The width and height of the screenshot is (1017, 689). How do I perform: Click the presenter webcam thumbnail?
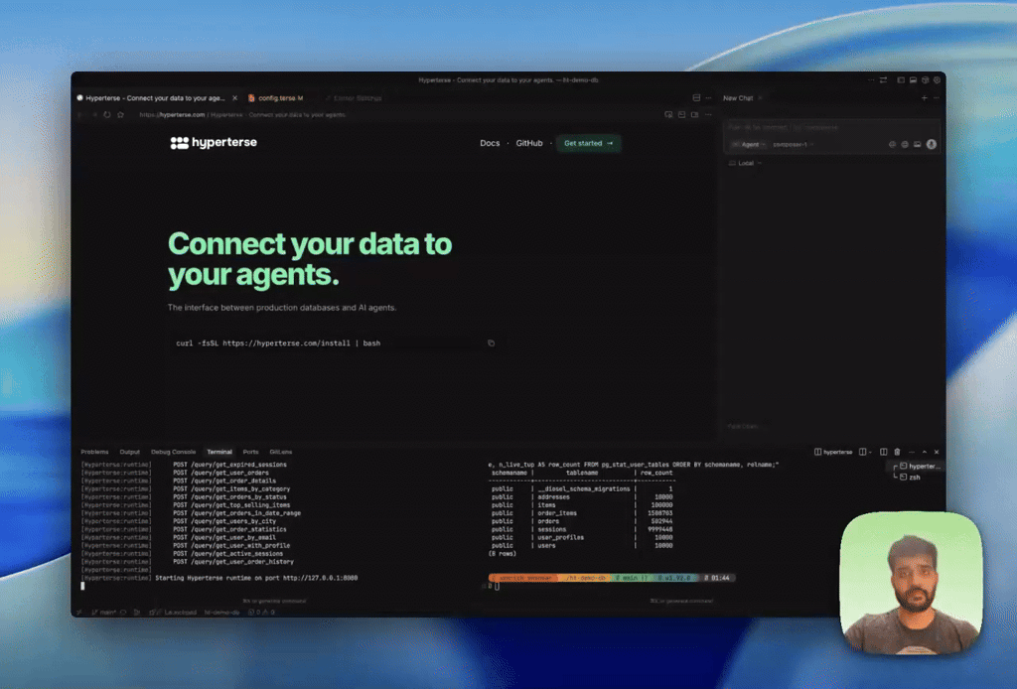coord(912,583)
